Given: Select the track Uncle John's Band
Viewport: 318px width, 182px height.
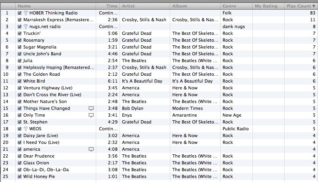Looking at the screenshot, I should 42,54.
